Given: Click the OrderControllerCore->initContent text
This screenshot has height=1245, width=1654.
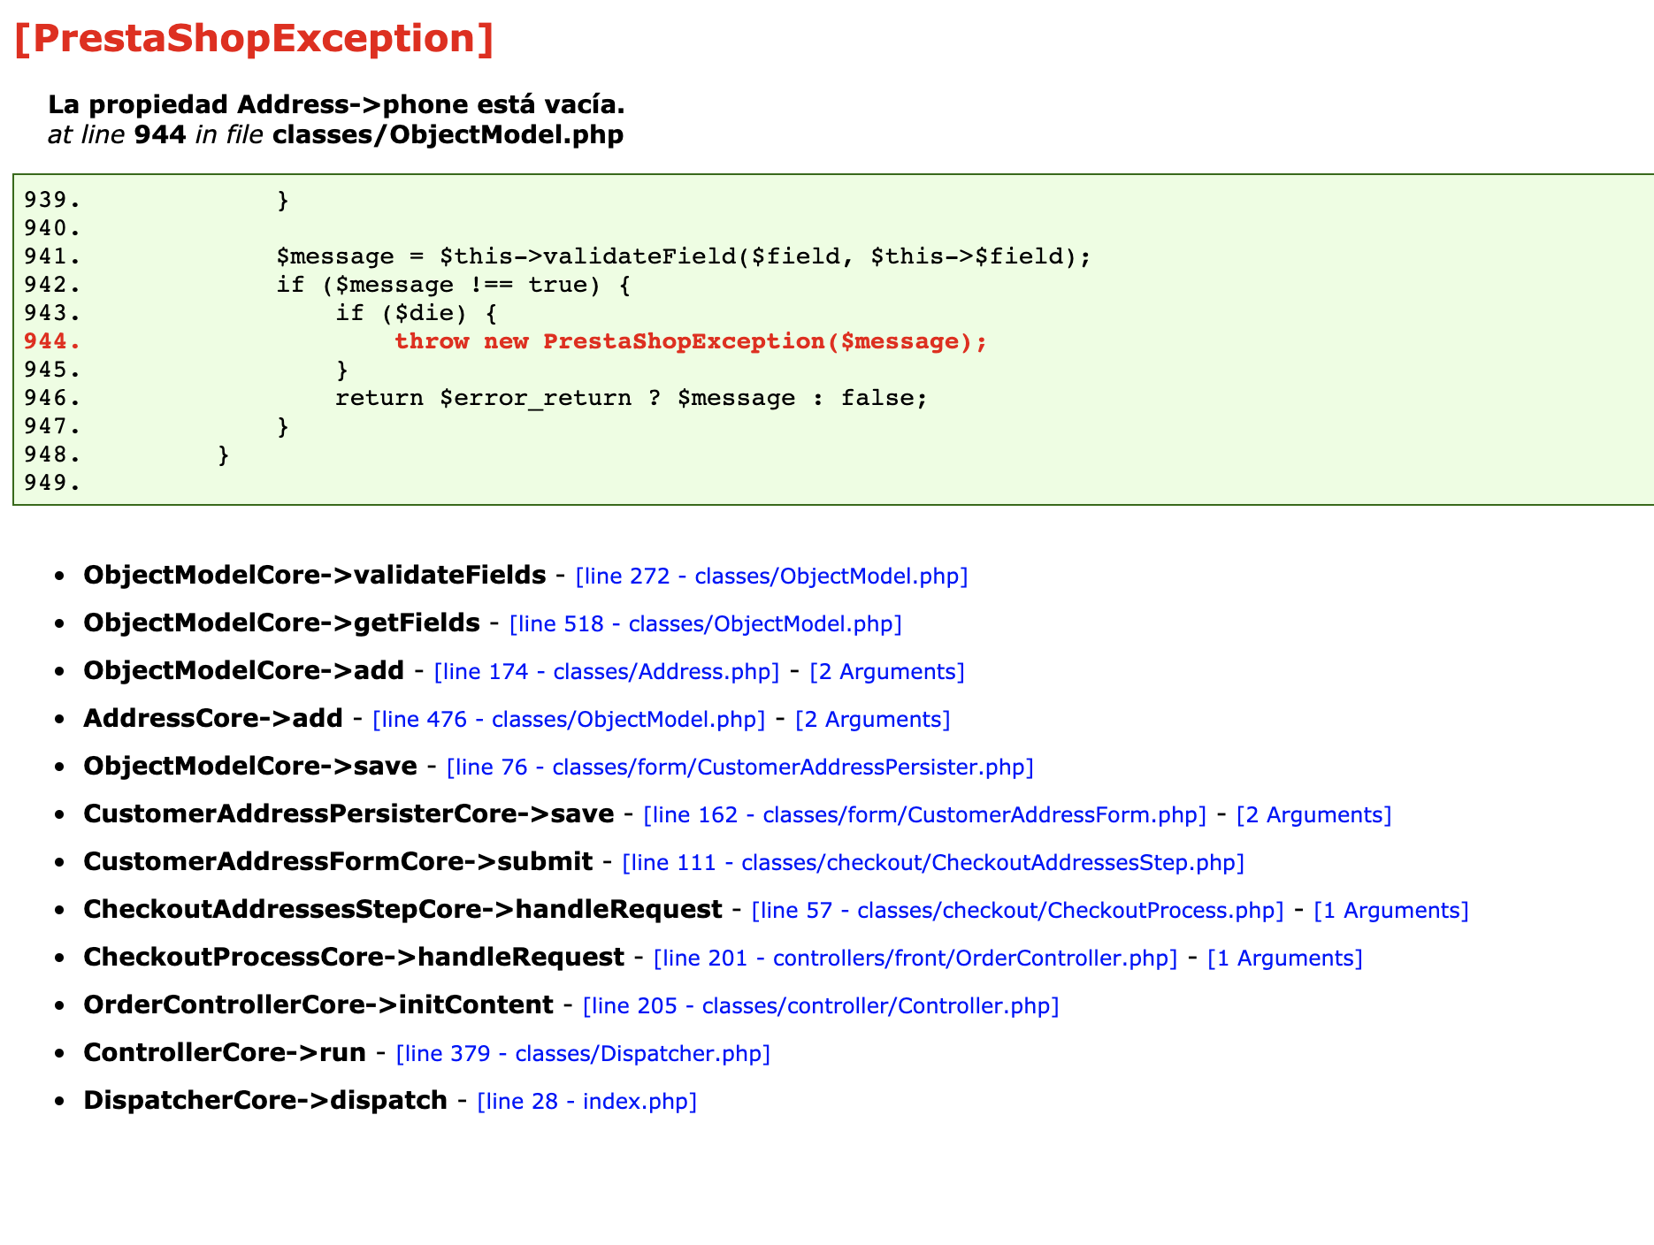Looking at the screenshot, I should 318,1005.
